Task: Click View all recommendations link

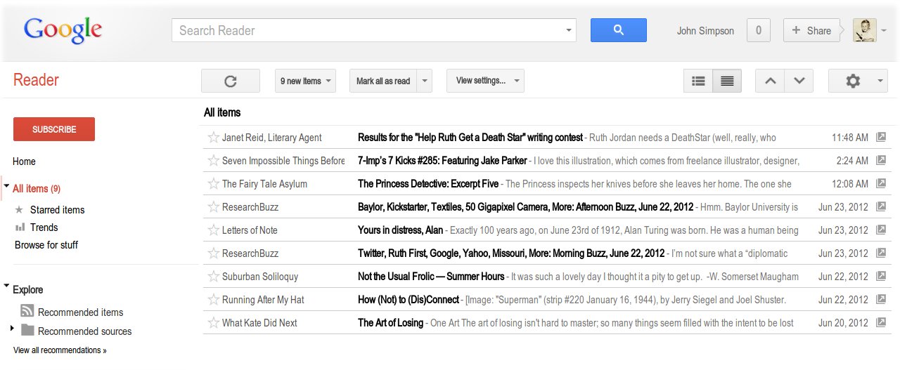Action: click(60, 350)
